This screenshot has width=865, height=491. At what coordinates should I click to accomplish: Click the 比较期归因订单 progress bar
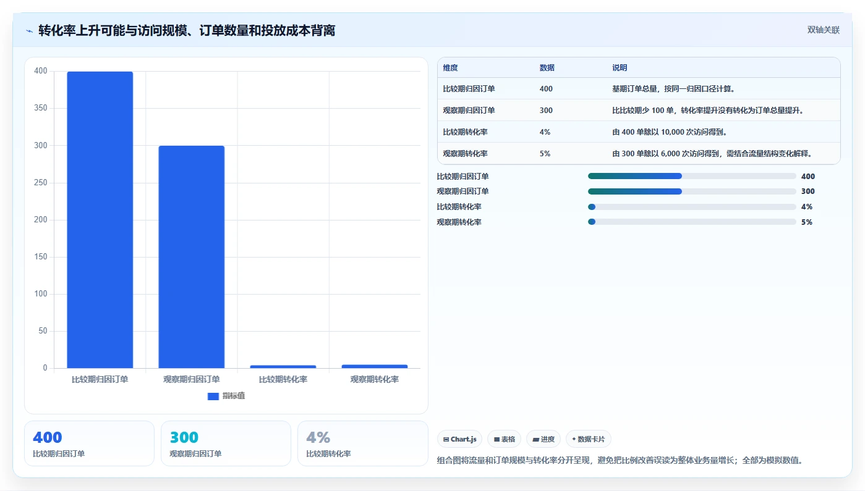(692, 176)
